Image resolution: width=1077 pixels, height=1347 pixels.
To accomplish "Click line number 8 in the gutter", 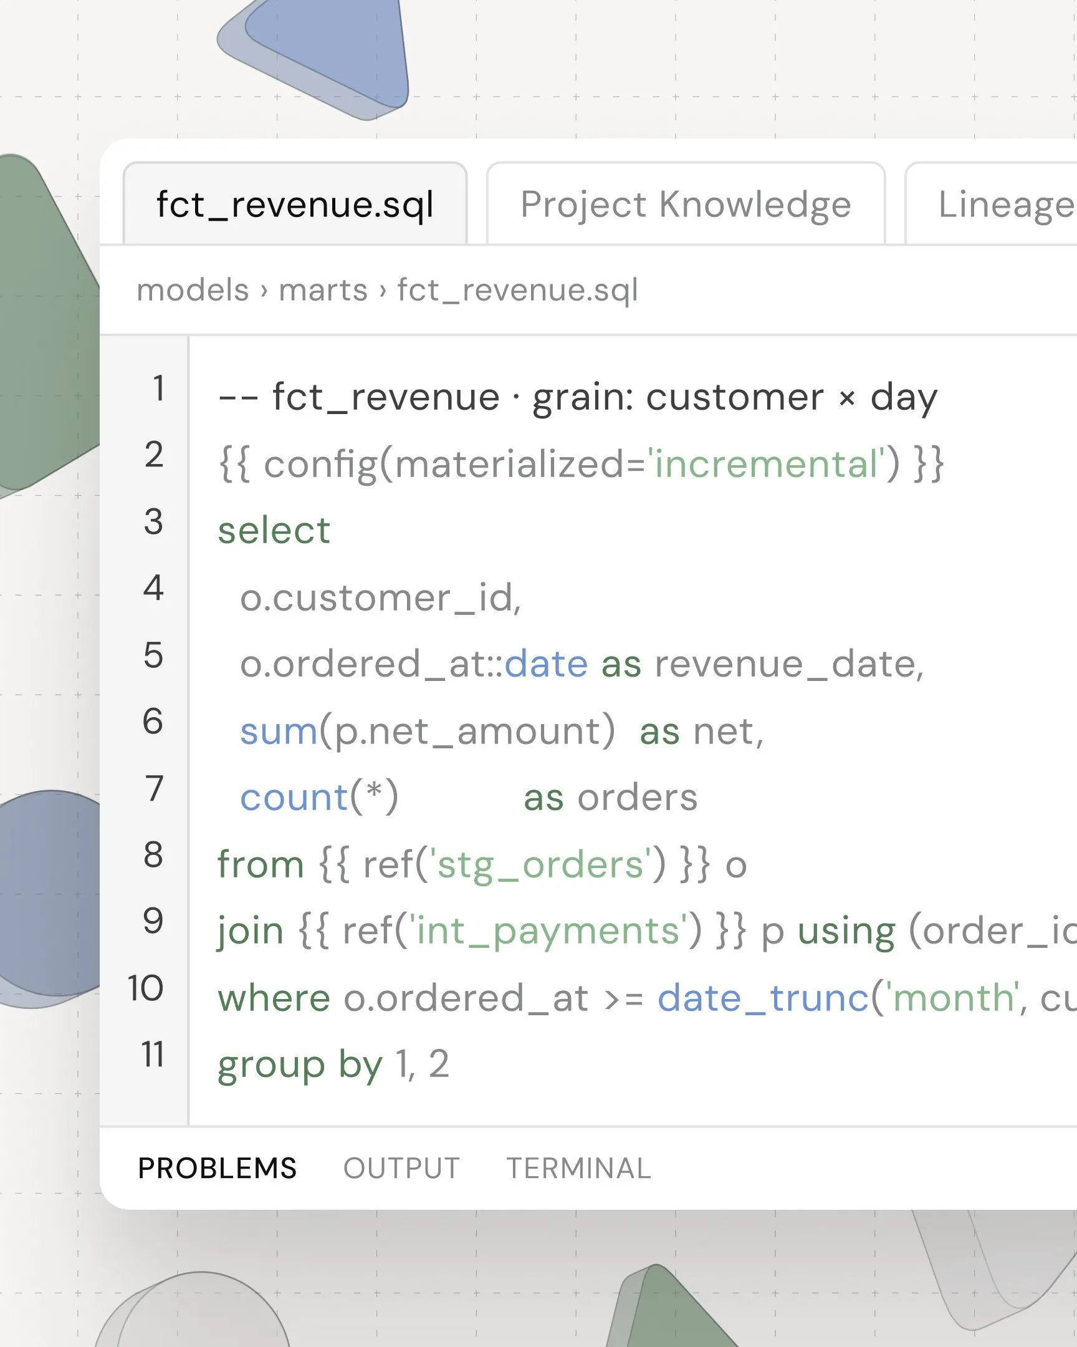I will [153, 855].
